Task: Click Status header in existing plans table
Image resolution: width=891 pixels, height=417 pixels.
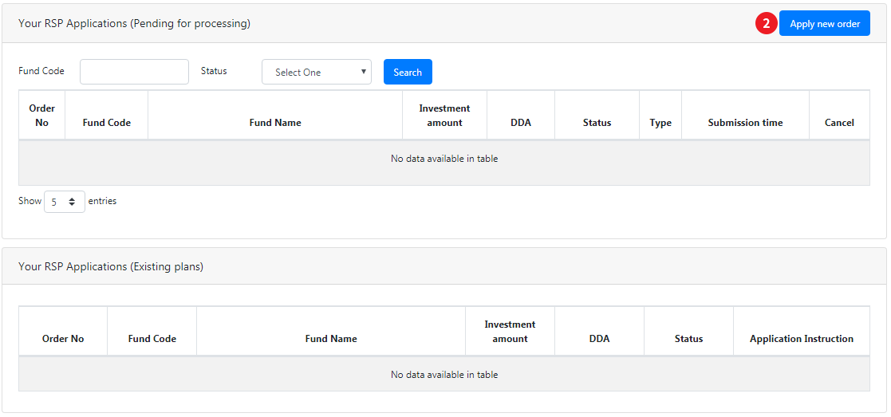Action: point(688,339)
